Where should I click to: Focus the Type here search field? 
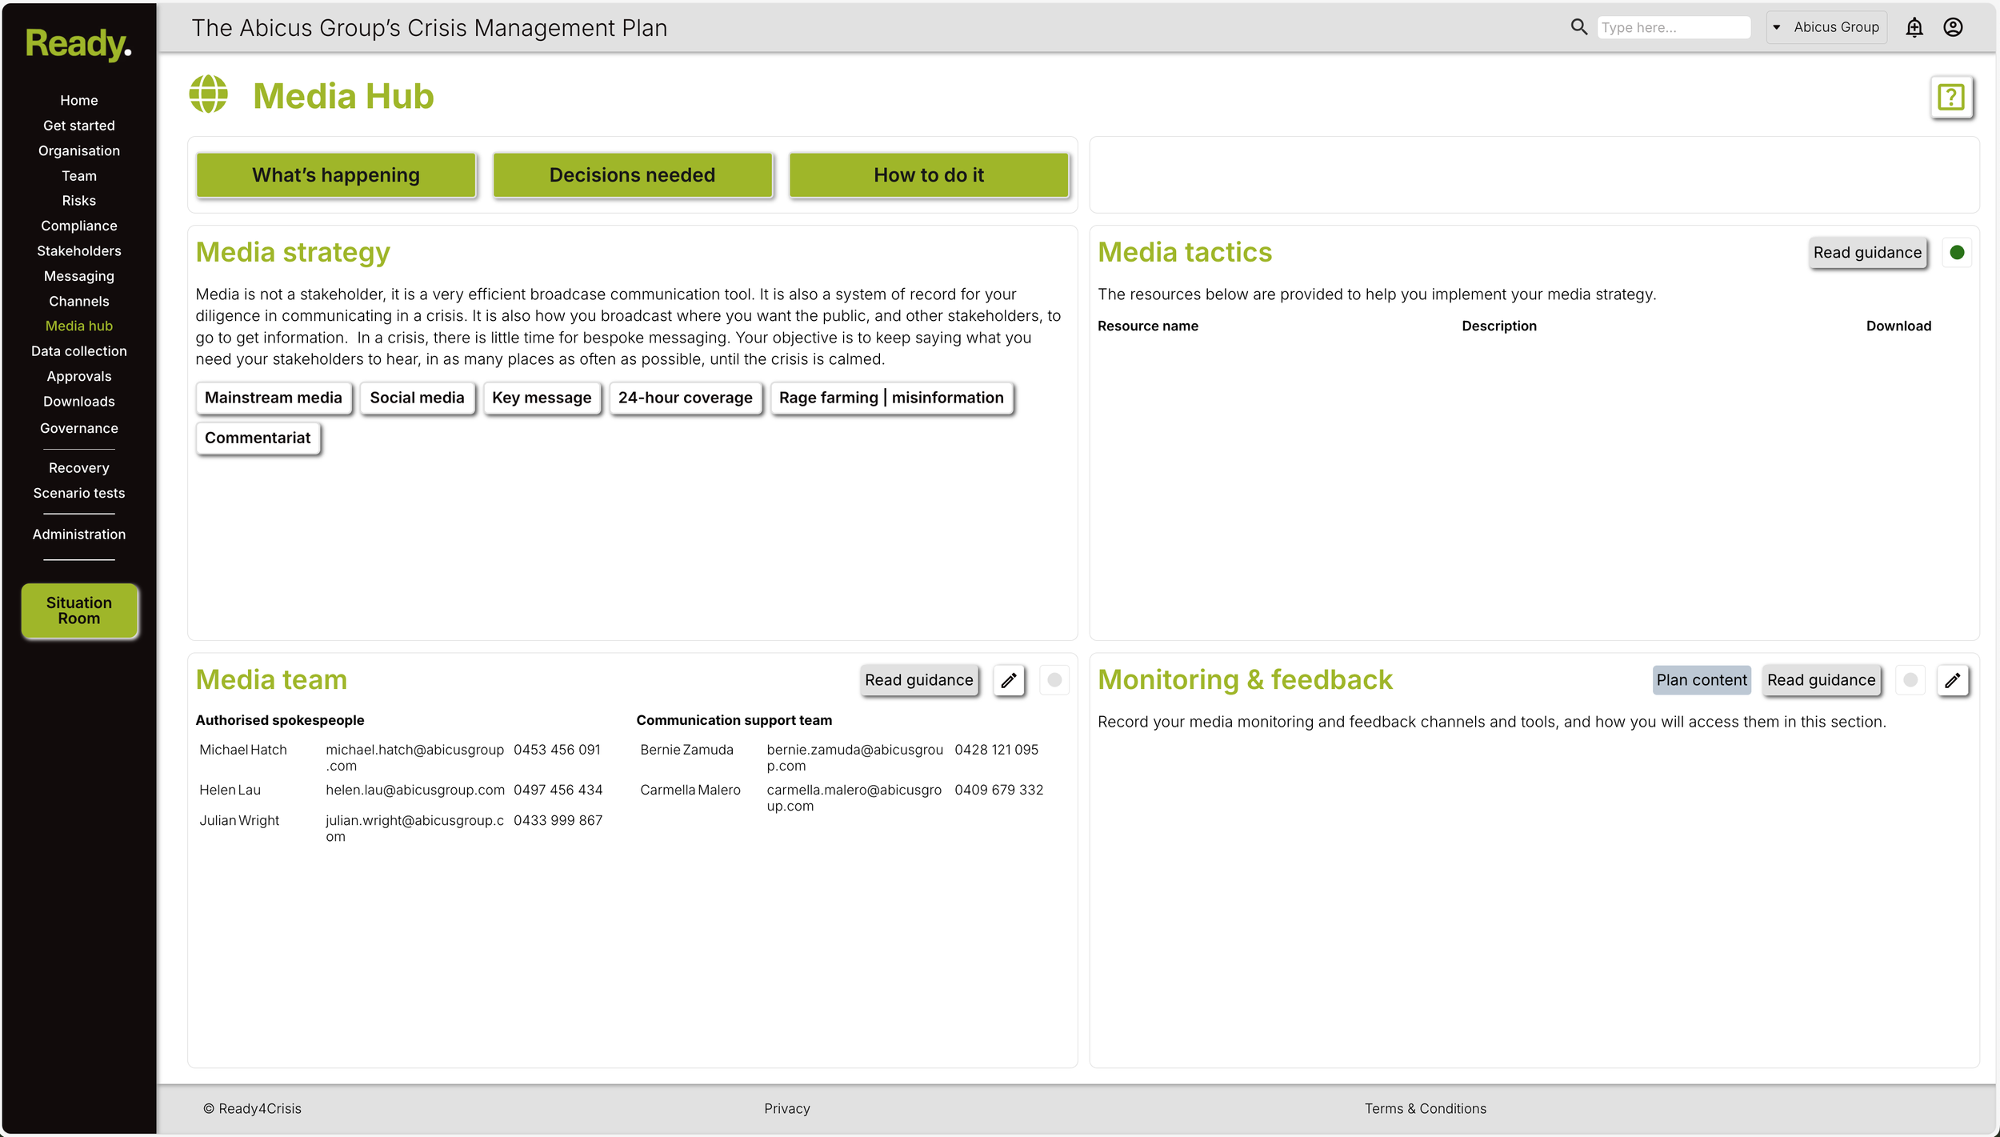pos(1672,27)
